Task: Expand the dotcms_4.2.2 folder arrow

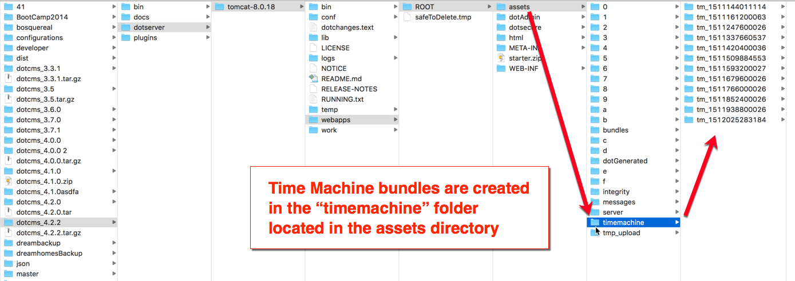Action: click(114, 223)
